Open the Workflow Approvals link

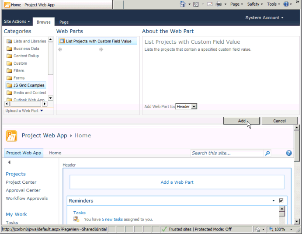(x=27, y=198)
